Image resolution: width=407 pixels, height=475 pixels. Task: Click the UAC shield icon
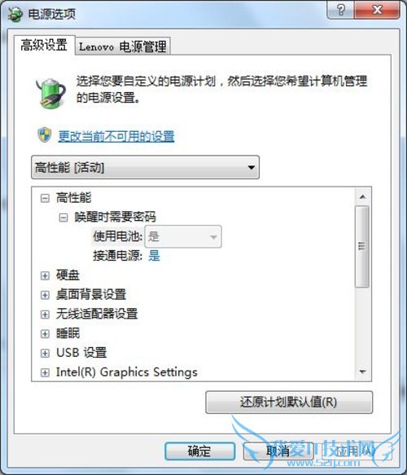point(45,134)
